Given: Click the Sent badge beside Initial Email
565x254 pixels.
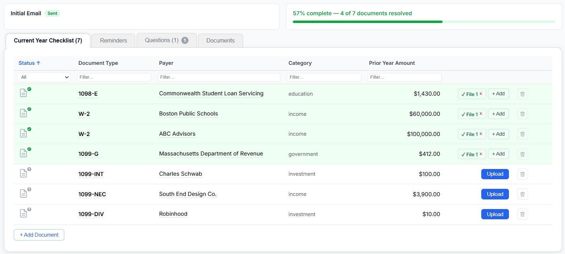Looking at the screenshot, I should point(52,13).
